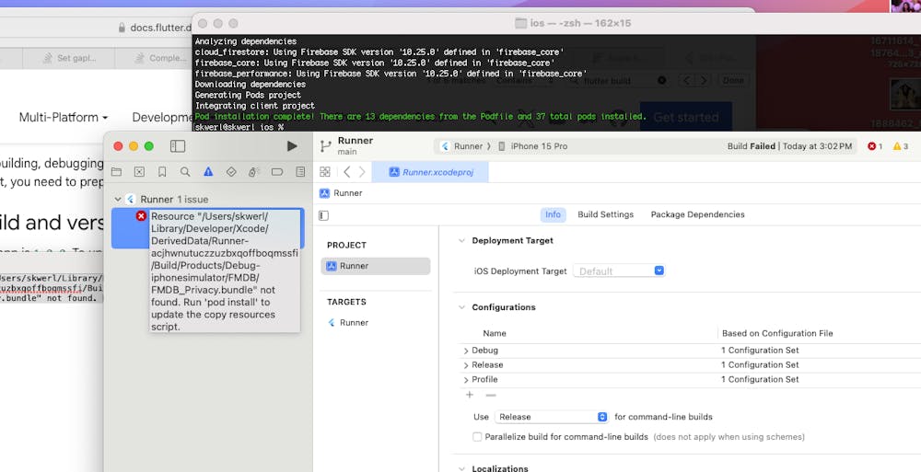Image resolution: width=921 pixels, height=472 pixels.
Task: Remove configuration with minus button
Action: pyautogui.click(x=491, y=395)
